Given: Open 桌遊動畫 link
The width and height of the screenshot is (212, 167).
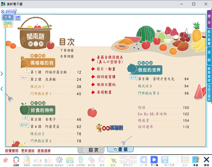Looking at the screenshot, I should pyautogui.click(x=101, y=92).
